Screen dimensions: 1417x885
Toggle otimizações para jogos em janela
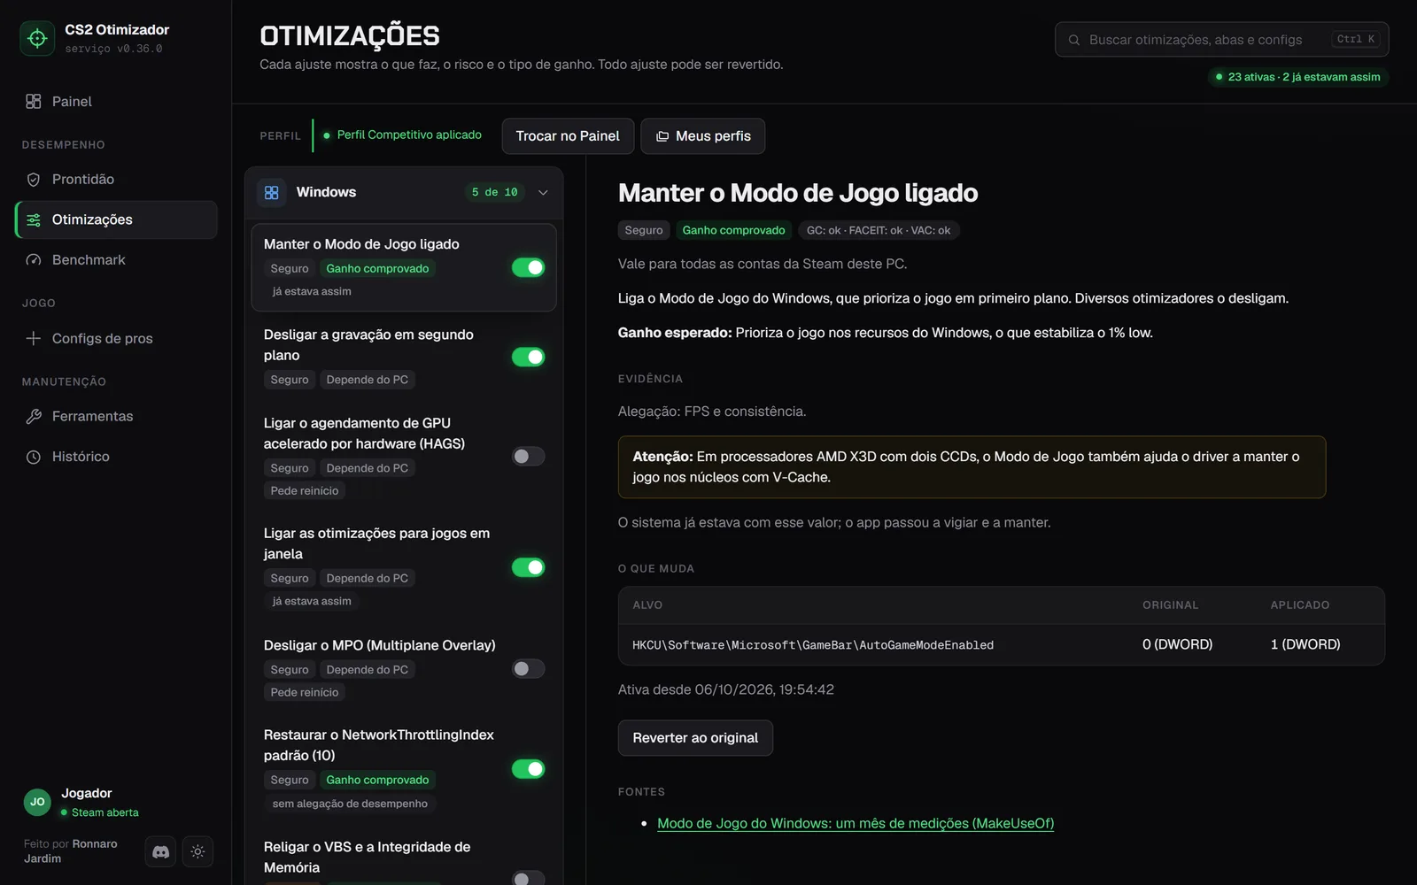pyautogui.click(x=528, y=567)
